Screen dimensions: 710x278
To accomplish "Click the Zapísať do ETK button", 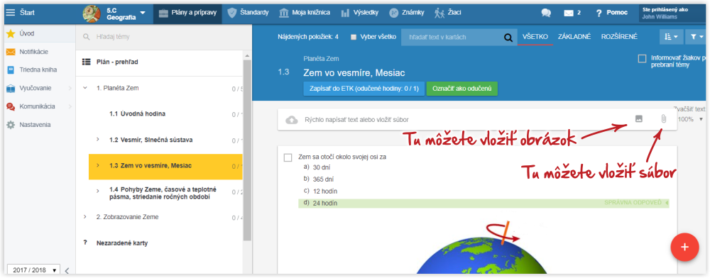I will [364, 88].
